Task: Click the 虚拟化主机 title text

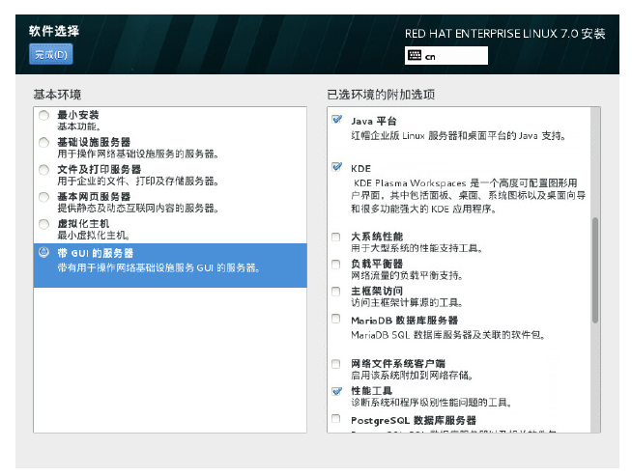Action: (83, 223)
